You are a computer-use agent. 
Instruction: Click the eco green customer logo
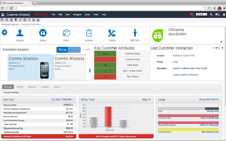click(158, 36)
